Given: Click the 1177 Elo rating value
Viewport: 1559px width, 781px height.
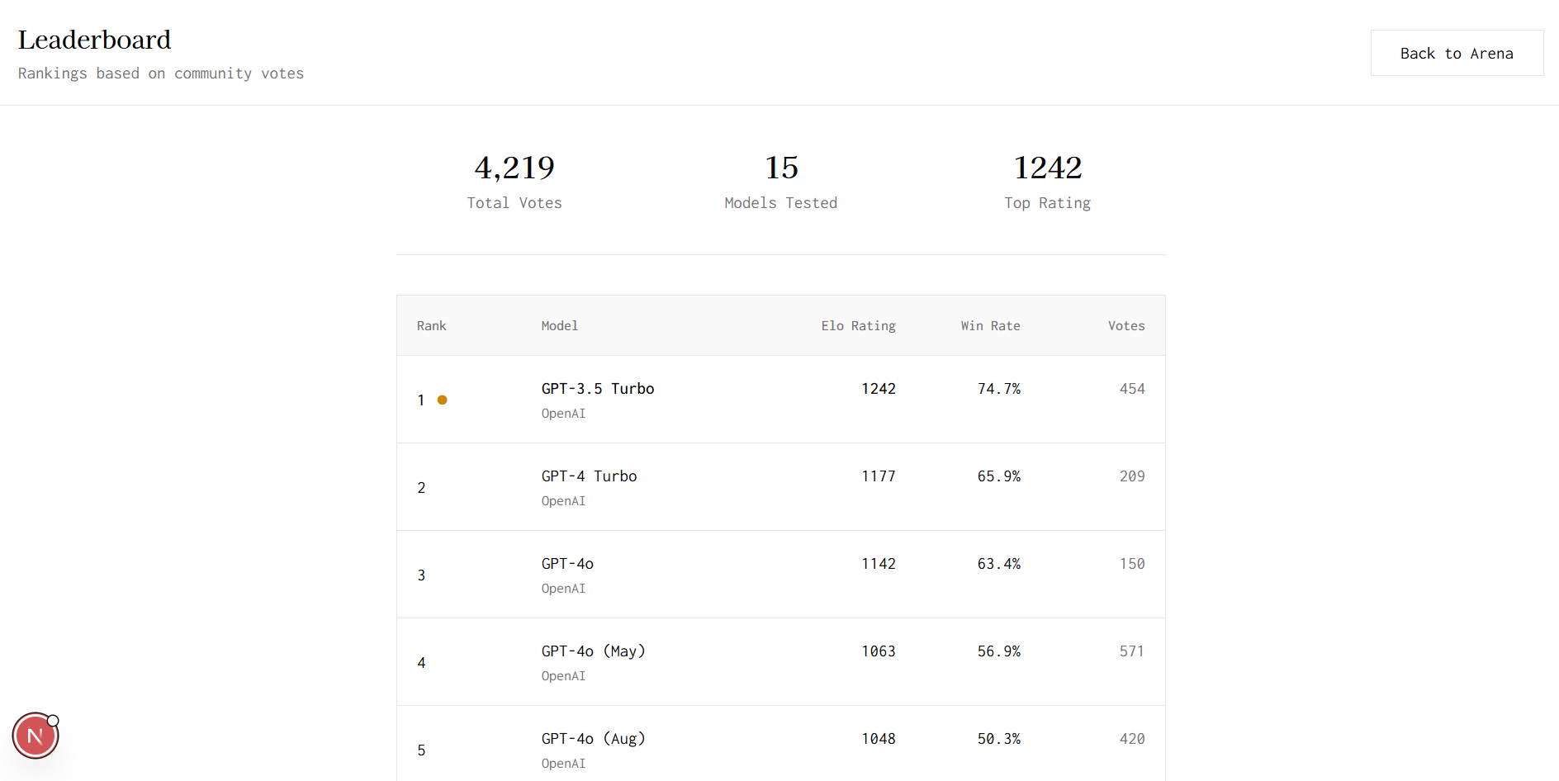Looking at the screenshot, I should (x=879, y=476).
